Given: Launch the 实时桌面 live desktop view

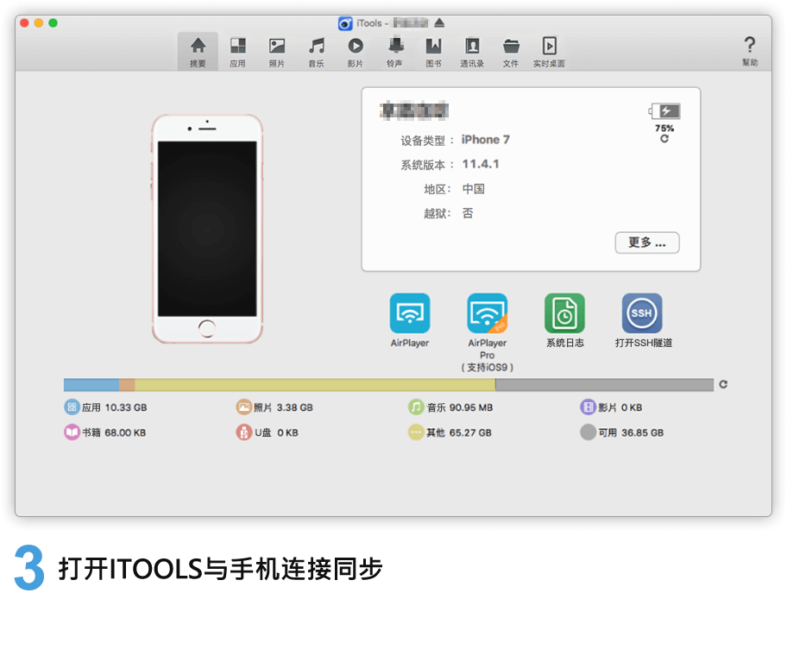Looking at the screenshot, I should 549,51.
